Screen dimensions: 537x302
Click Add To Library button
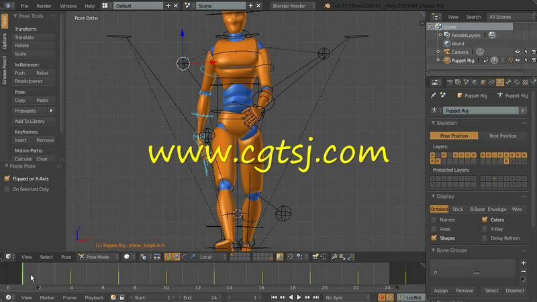[x=33, y=121]
